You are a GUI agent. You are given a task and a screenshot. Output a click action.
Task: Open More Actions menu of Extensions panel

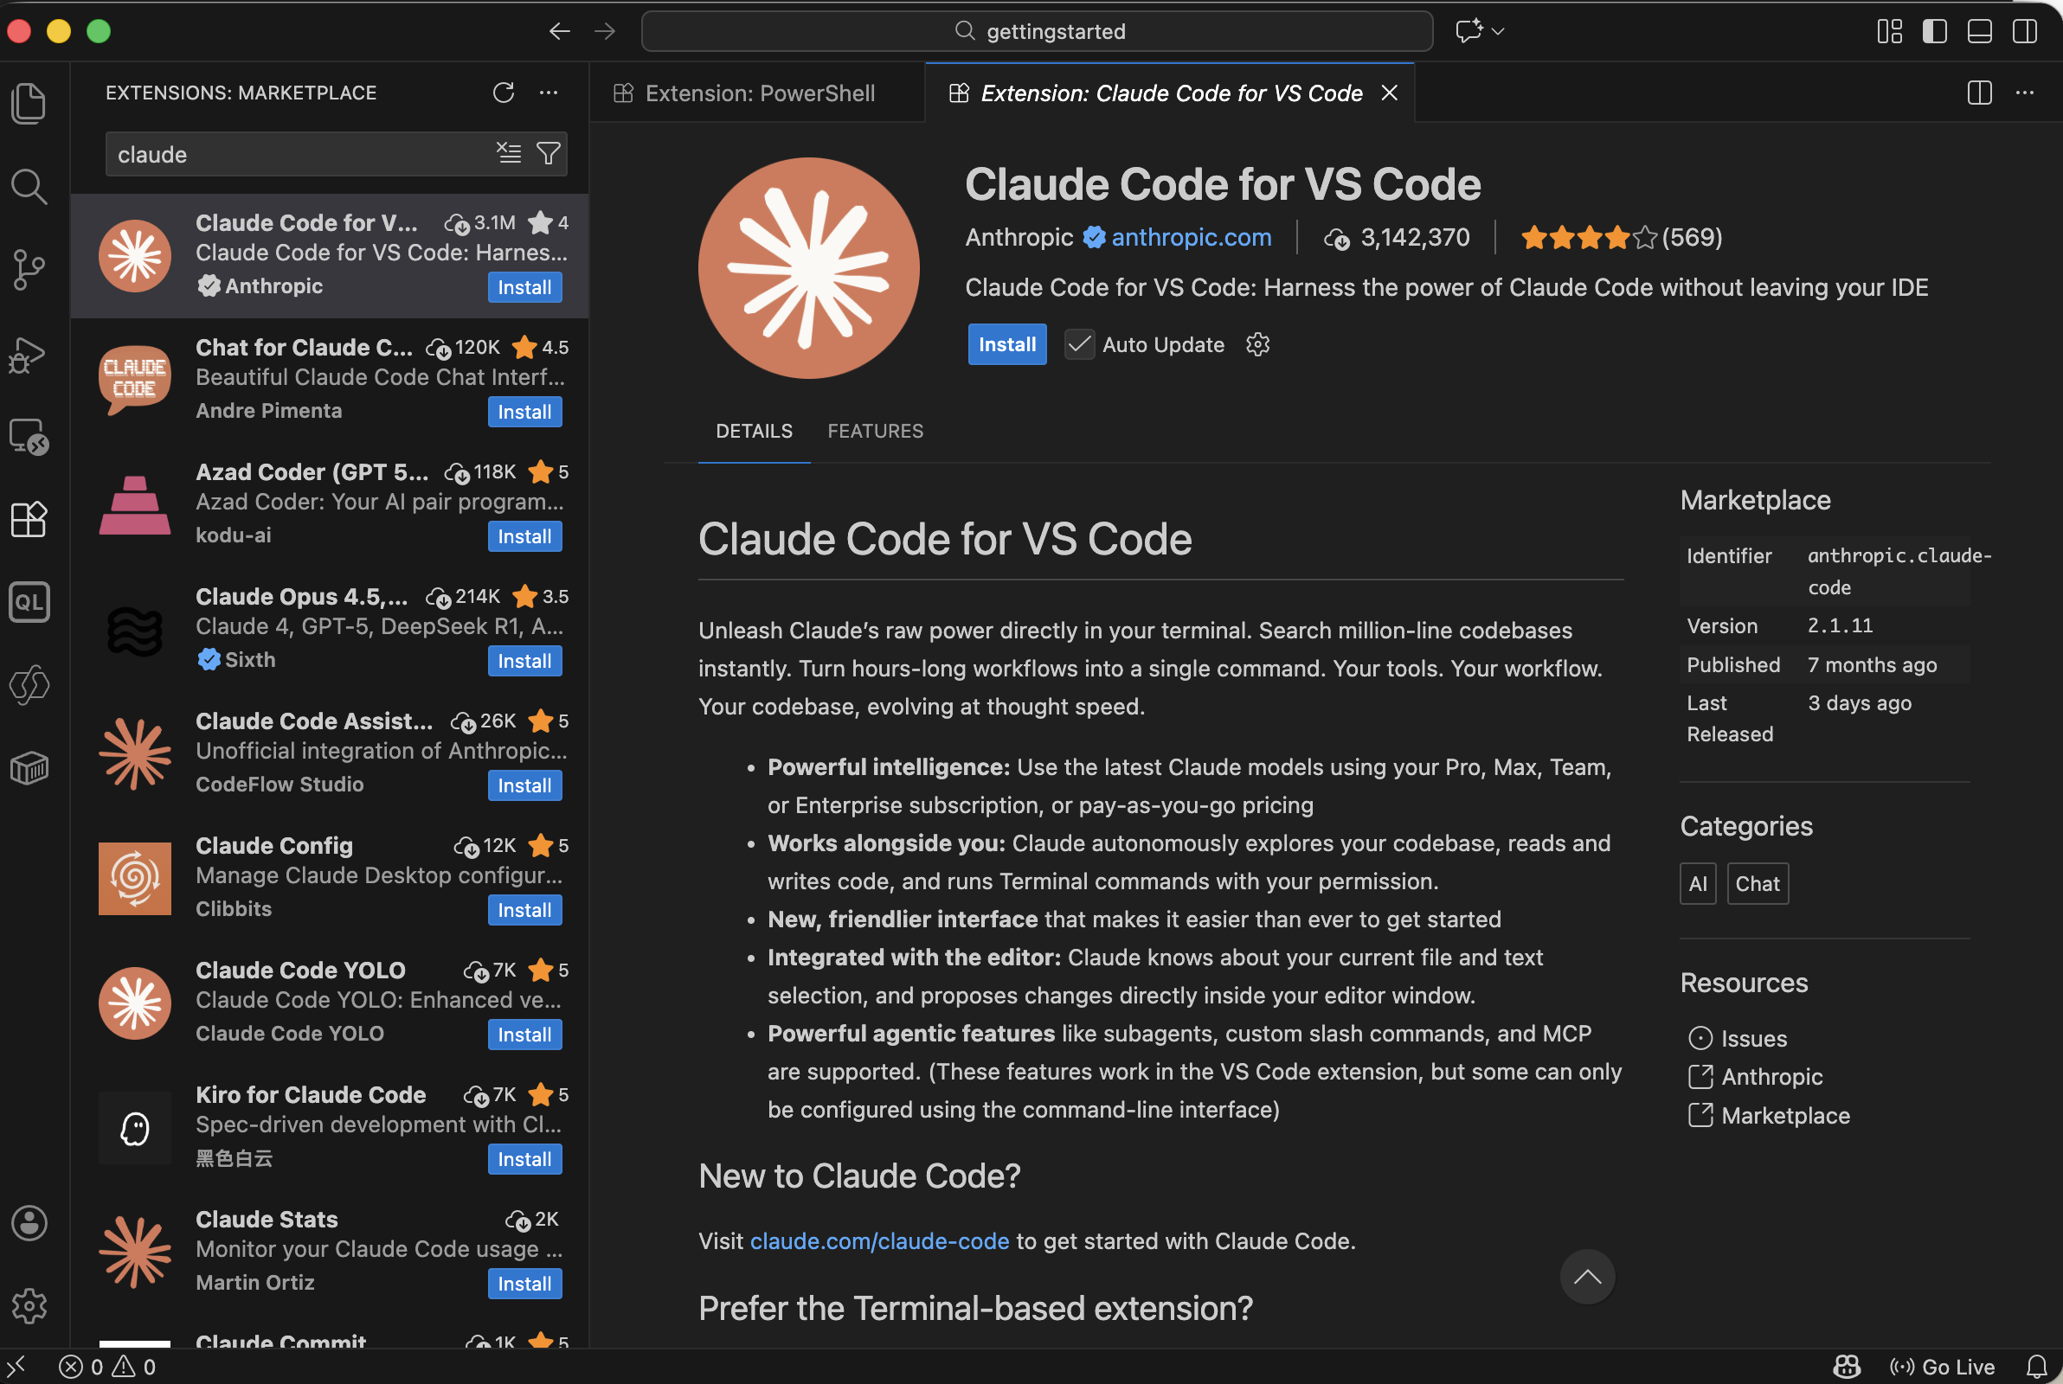tap(548, 92)
